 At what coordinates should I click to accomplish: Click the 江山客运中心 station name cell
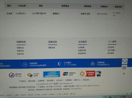click(21, 13)
